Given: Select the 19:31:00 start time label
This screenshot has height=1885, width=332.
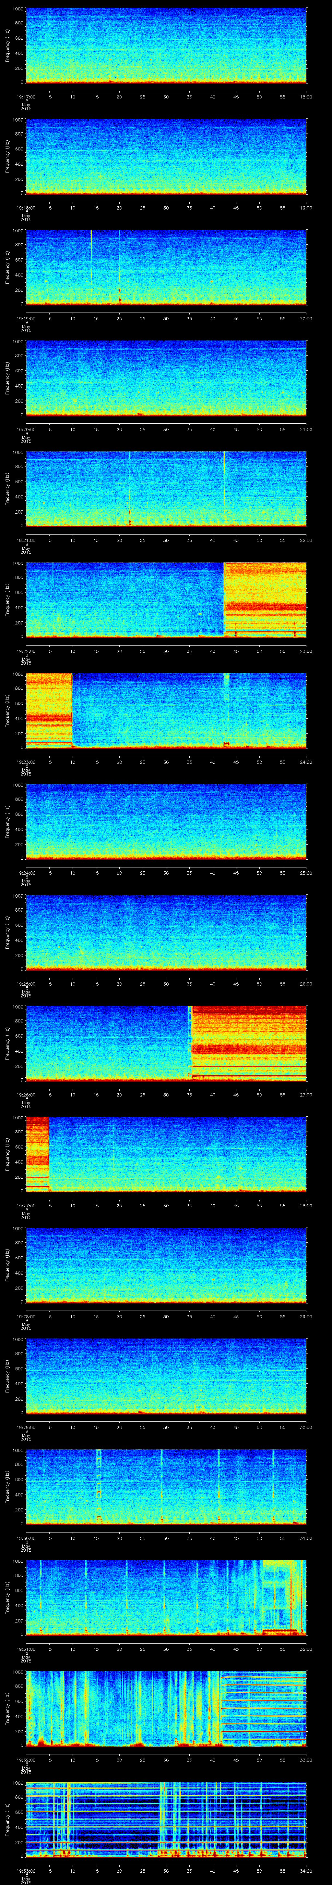Looking at the screenshot, I should [26, 1648].
